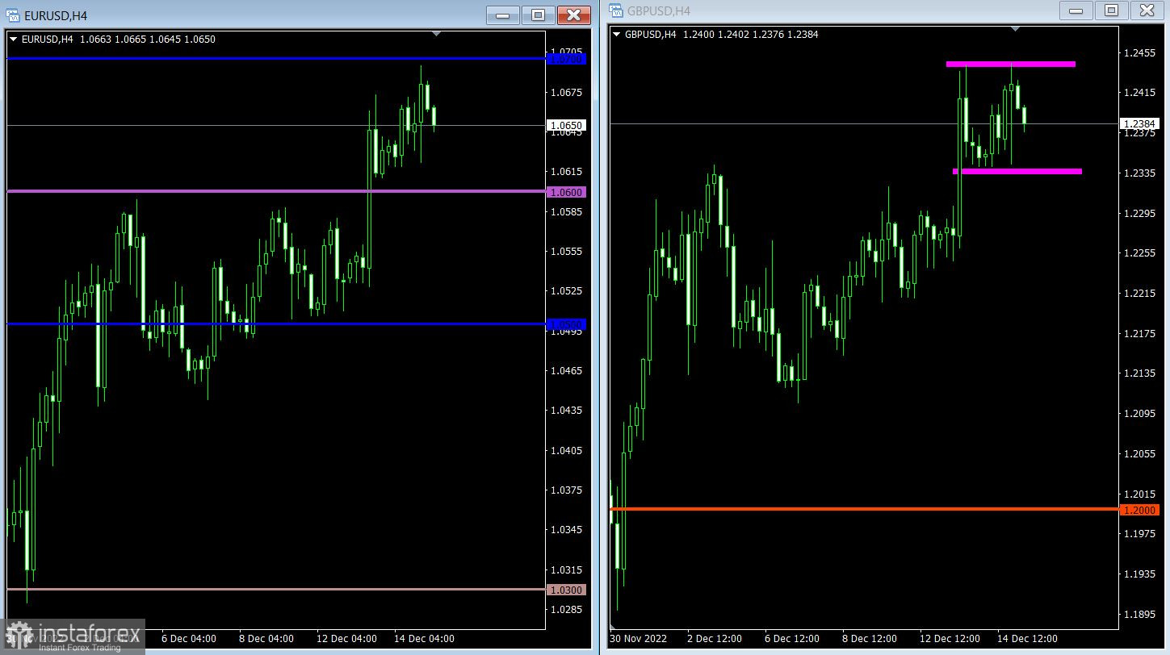Viewport: 1170px width, 655px height.
Task: Minimize the GBPUSD,H4 window
Action: click(x=1076, y=10)
